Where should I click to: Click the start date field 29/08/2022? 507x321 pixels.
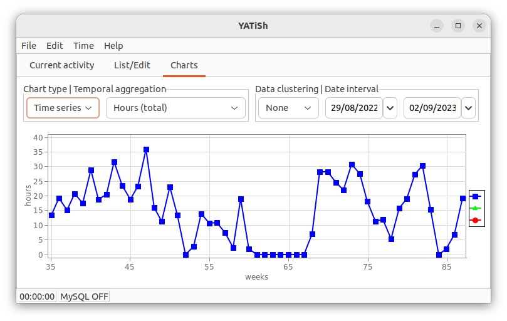coord(354,108)
